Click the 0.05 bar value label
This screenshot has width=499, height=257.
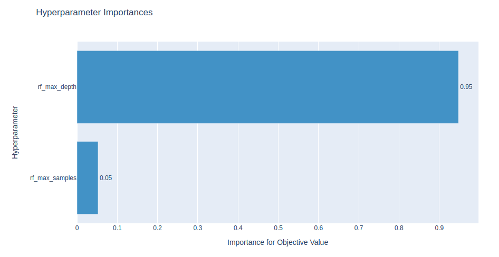(105, 178)
